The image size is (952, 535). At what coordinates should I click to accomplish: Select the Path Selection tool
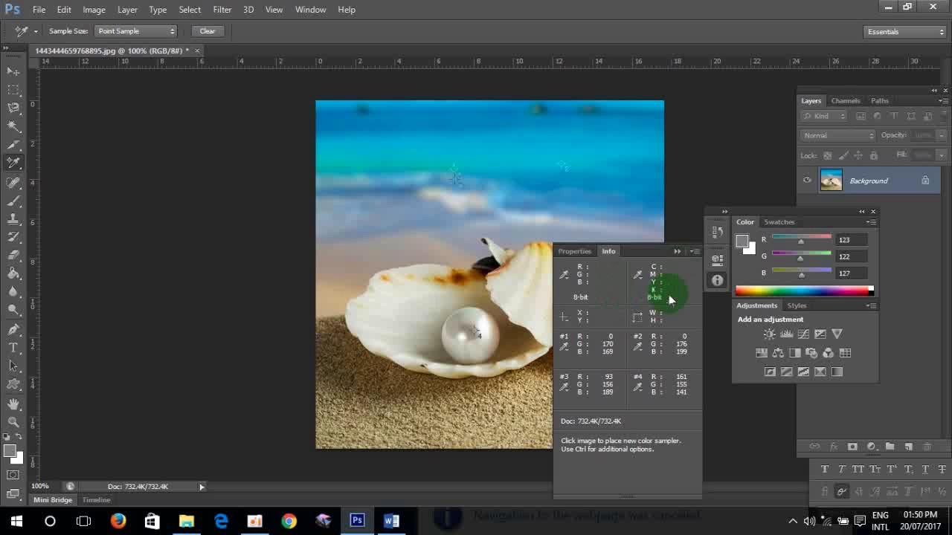[13, 366]
